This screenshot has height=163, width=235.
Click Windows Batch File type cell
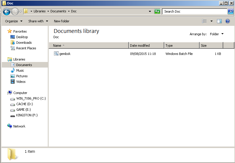tap(179, 54)
